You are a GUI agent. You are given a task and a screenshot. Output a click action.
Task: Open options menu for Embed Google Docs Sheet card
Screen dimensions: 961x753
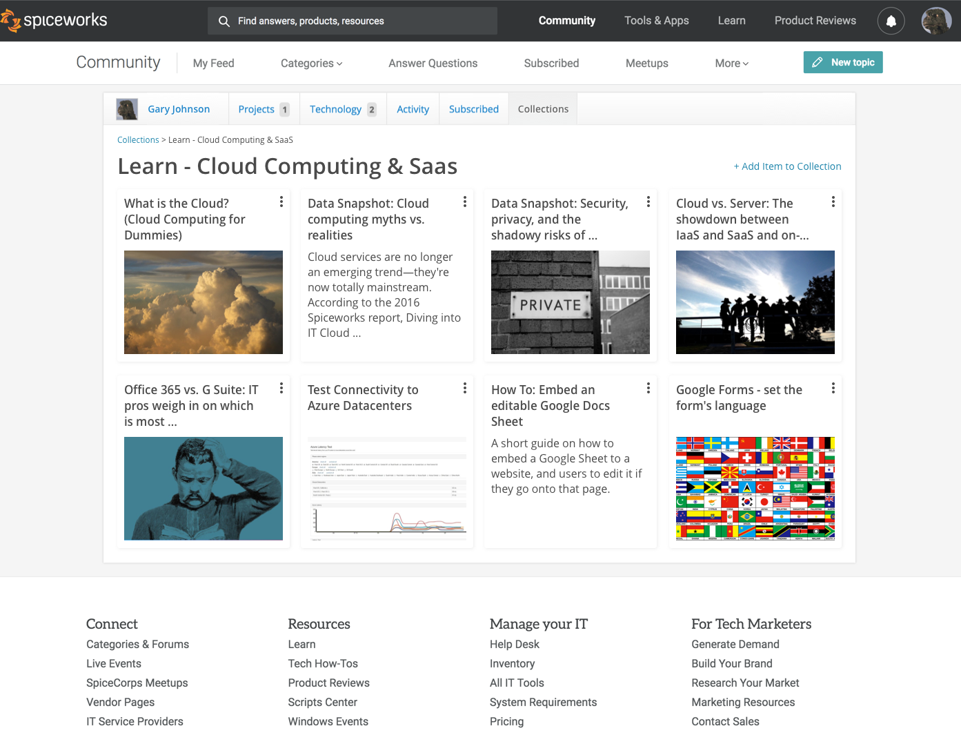click(648, 388)
